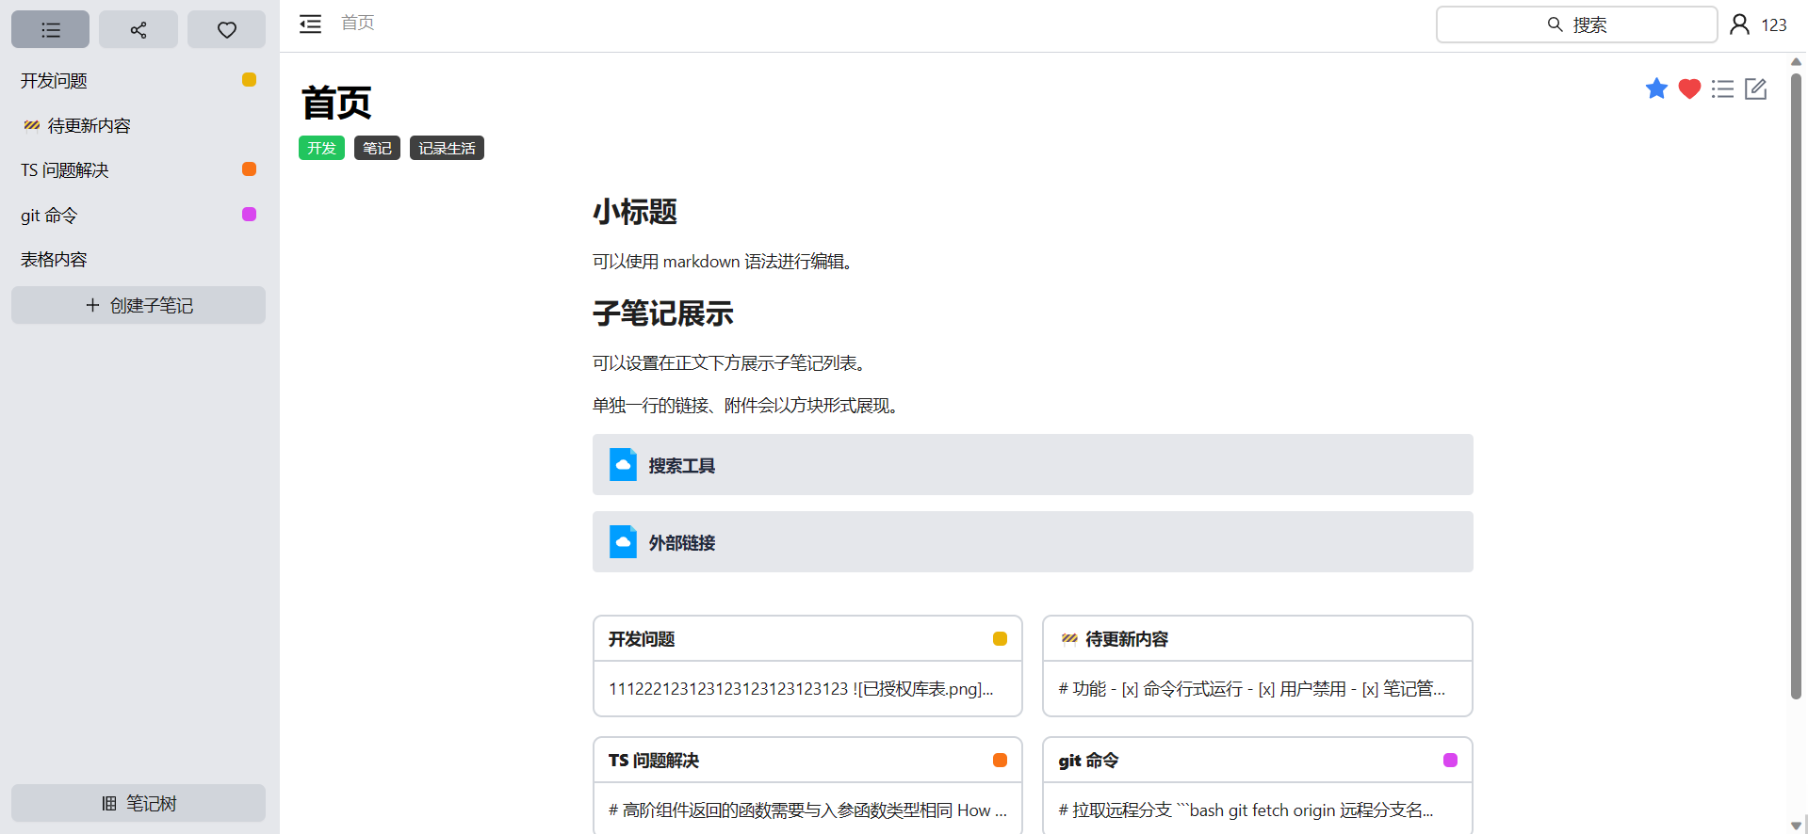
Task: Open the share sidebar tab
Action: (138, 29)
